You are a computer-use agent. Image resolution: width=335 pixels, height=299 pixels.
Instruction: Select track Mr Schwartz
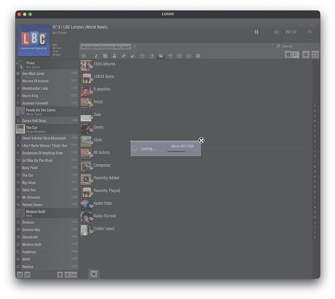click(x=47, y=197)
